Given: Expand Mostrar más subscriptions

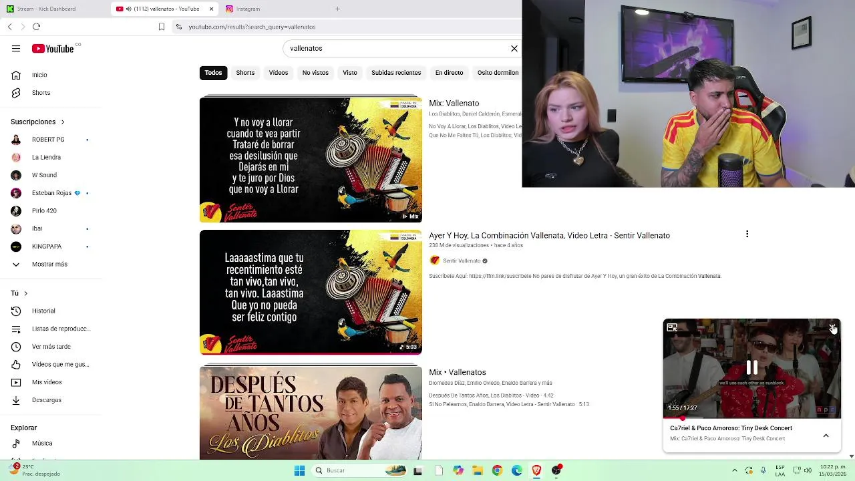Looking at the screenshot, I should coord(49,264).
